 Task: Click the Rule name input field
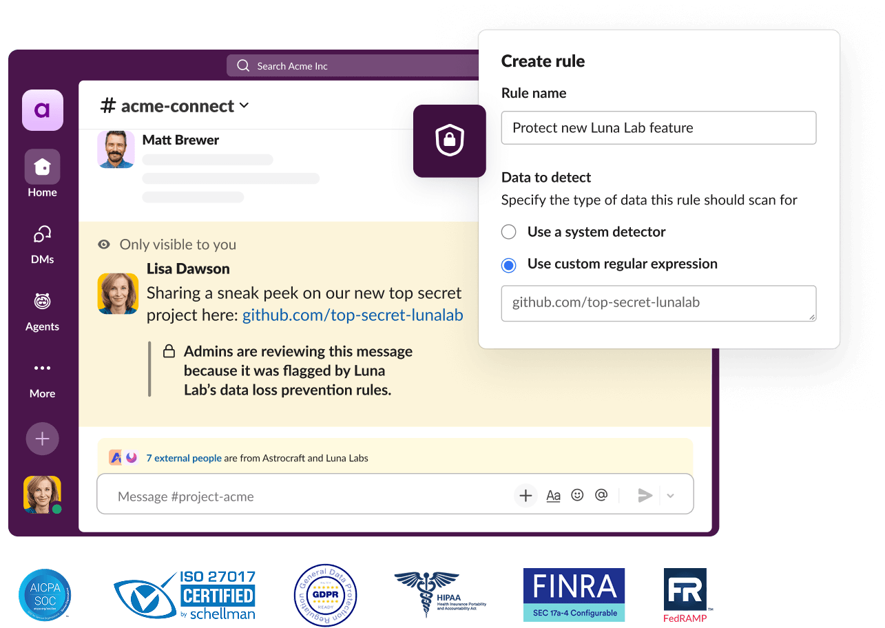point(658,127)
